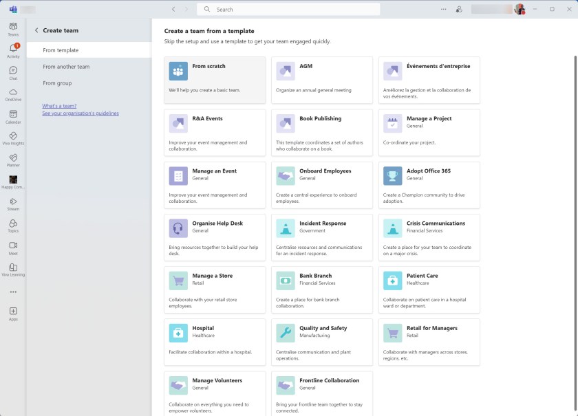Viewport: 578px width, 416px height.
Task: Choose the Manage an Event template
Action: coord(215,185)
